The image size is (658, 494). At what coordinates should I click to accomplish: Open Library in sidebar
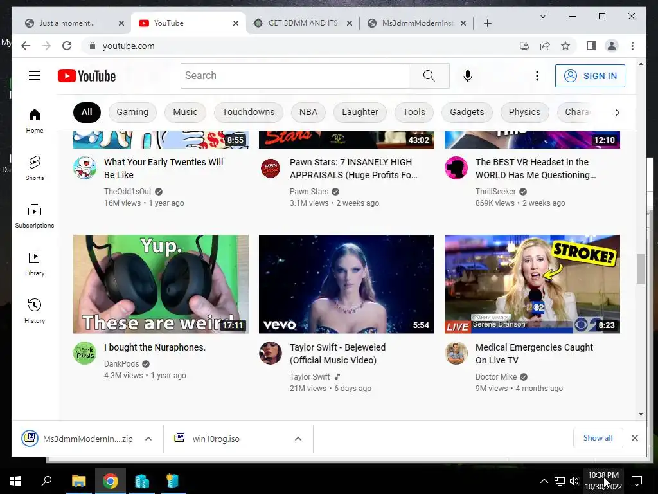point(35,264)
